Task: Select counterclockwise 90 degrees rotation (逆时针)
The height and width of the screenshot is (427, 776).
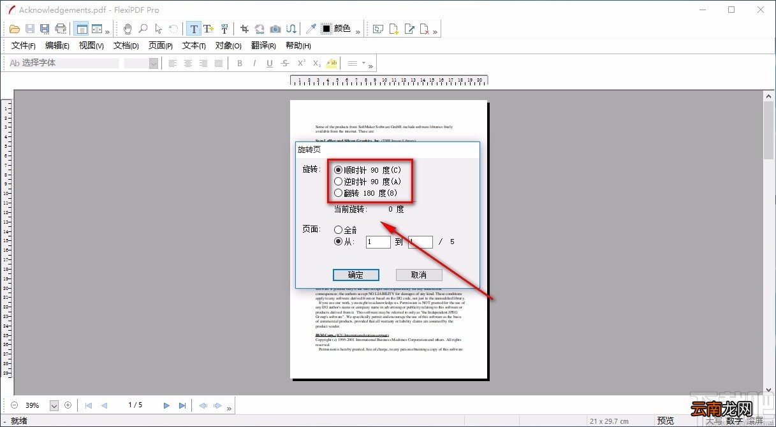Action: tap(368, 182)
